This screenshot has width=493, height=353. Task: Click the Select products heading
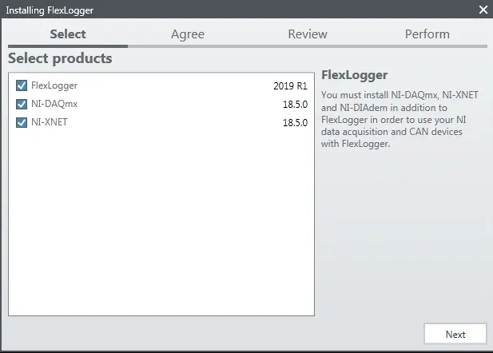coord(60,58)
